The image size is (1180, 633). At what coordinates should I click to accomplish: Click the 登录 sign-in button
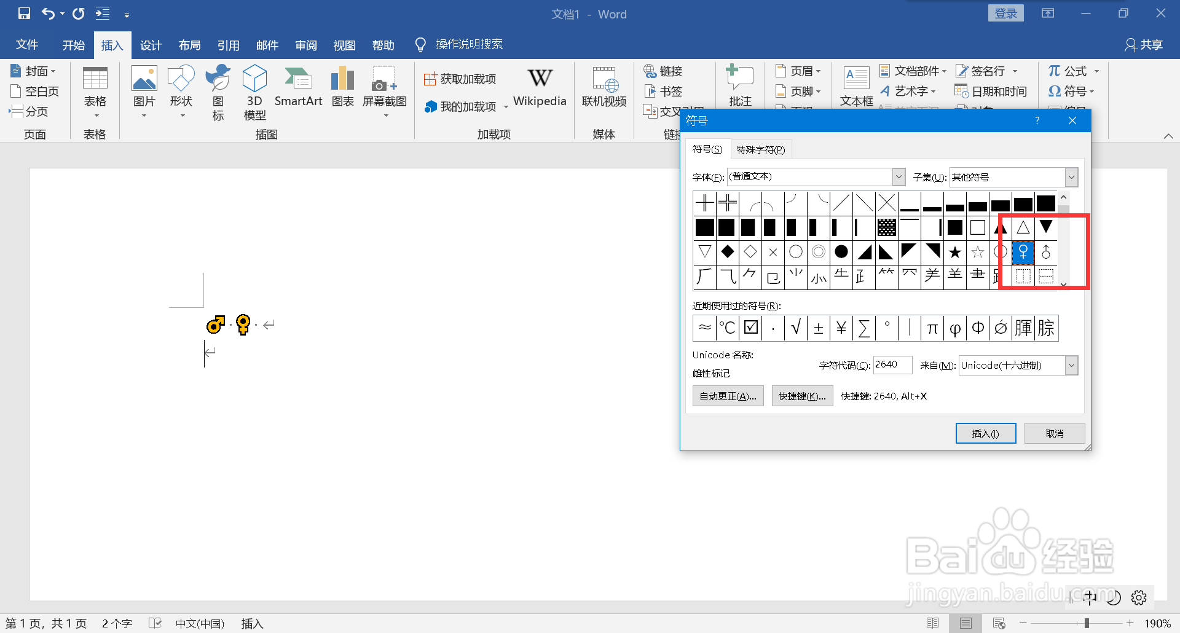1006,14
